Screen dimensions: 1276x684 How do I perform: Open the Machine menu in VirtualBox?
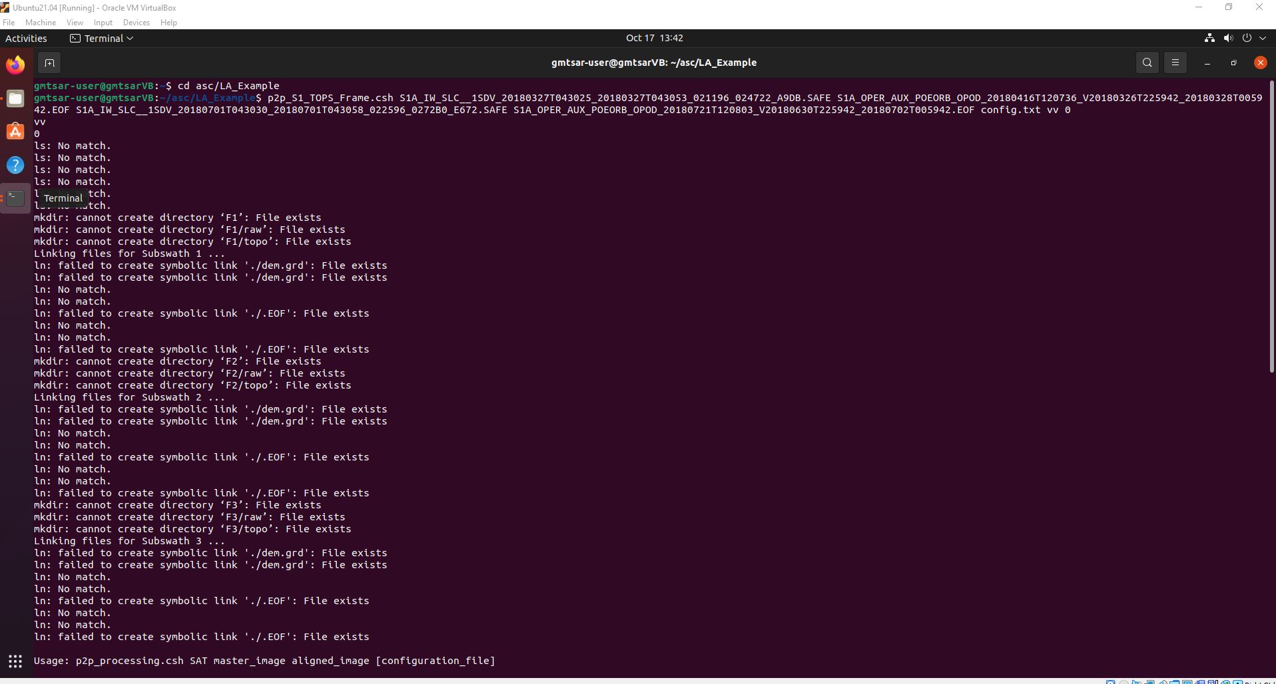click(41, 22)
